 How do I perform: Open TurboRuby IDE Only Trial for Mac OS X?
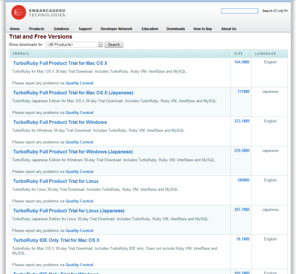click(56, 240)
